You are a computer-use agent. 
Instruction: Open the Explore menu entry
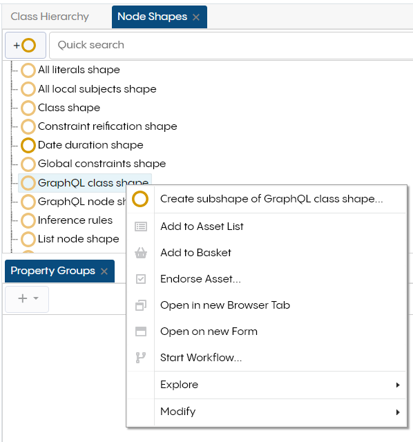point(267,385)
